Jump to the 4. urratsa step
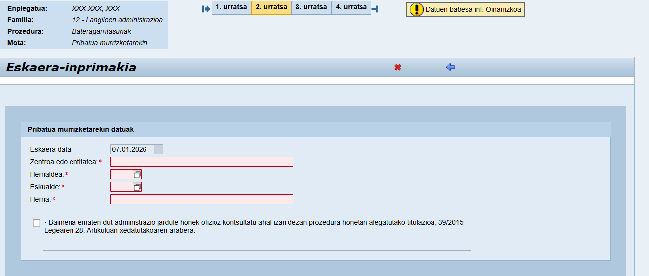The height and width of the screenshot is (276, 649). click(351, 8)
